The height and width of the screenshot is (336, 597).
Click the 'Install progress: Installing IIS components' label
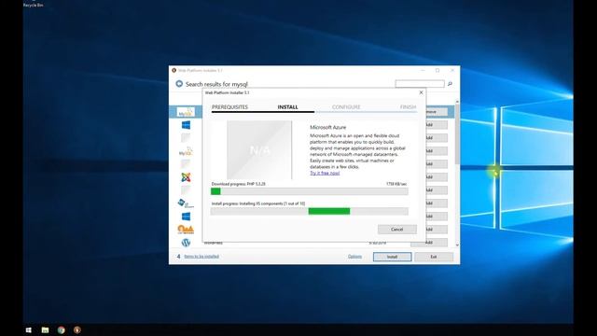258,203
